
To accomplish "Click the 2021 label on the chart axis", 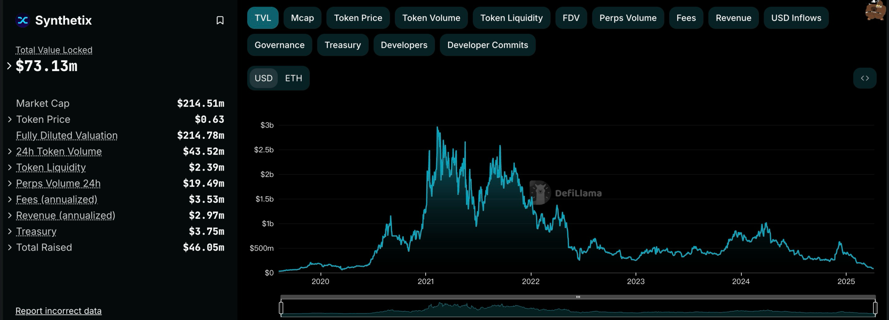I will coord(426,281).
